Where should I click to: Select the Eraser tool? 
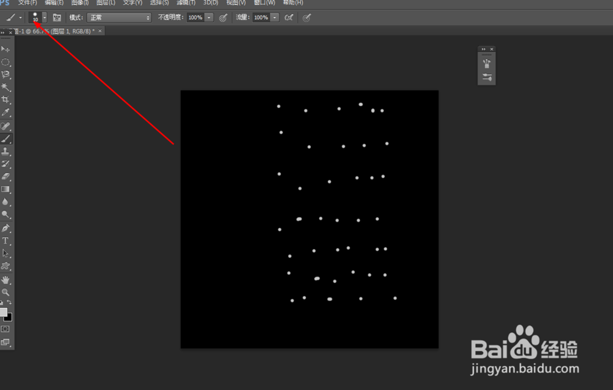(x=6, y=177)
